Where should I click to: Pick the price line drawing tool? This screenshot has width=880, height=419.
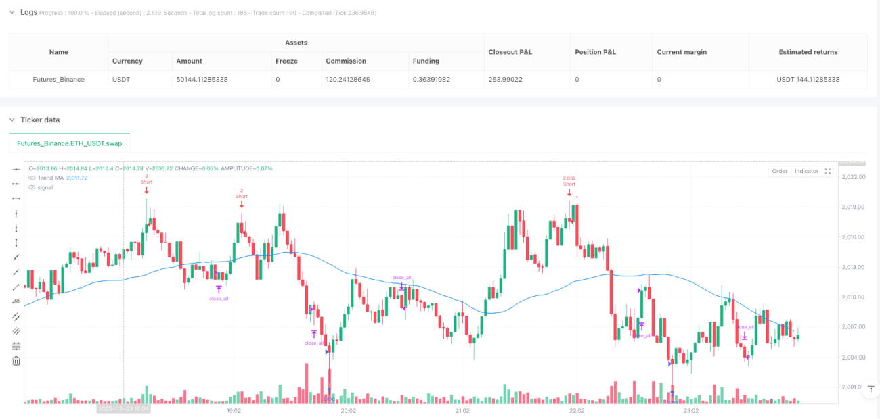click(16, 301)
